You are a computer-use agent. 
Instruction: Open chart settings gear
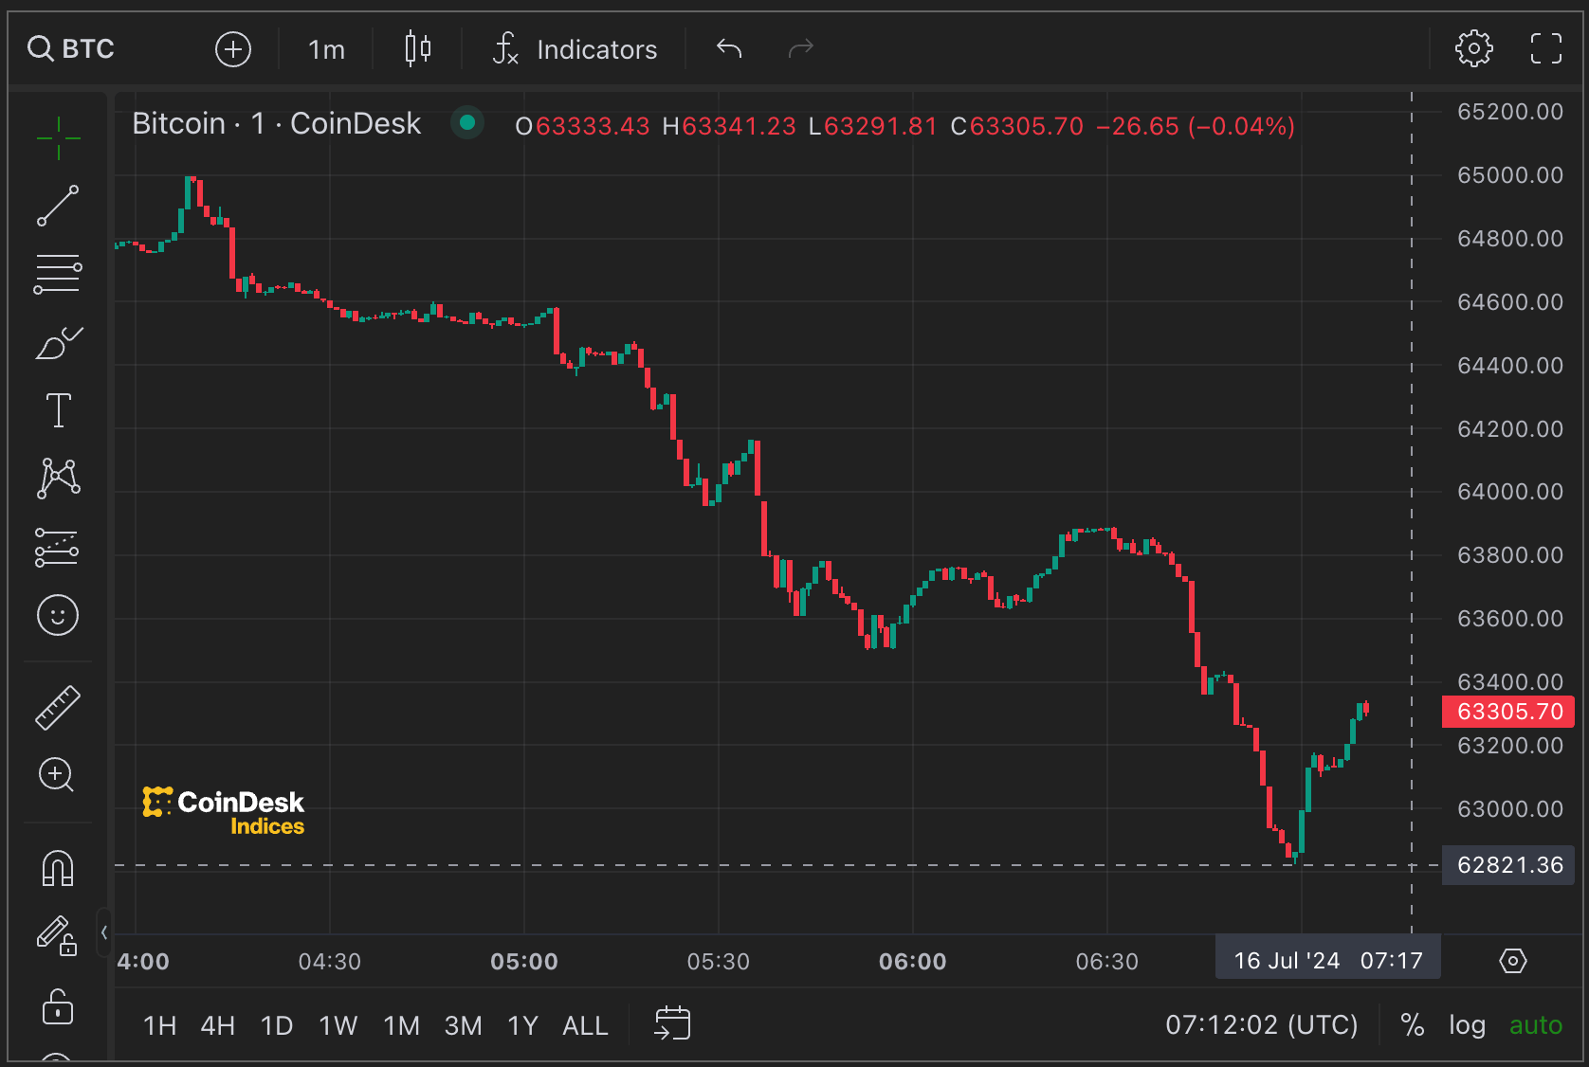coord(1474,48)
